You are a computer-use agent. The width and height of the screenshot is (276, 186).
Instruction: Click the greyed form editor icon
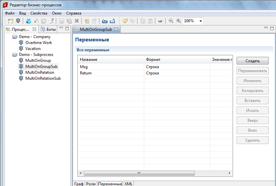(x=44, y=21)
